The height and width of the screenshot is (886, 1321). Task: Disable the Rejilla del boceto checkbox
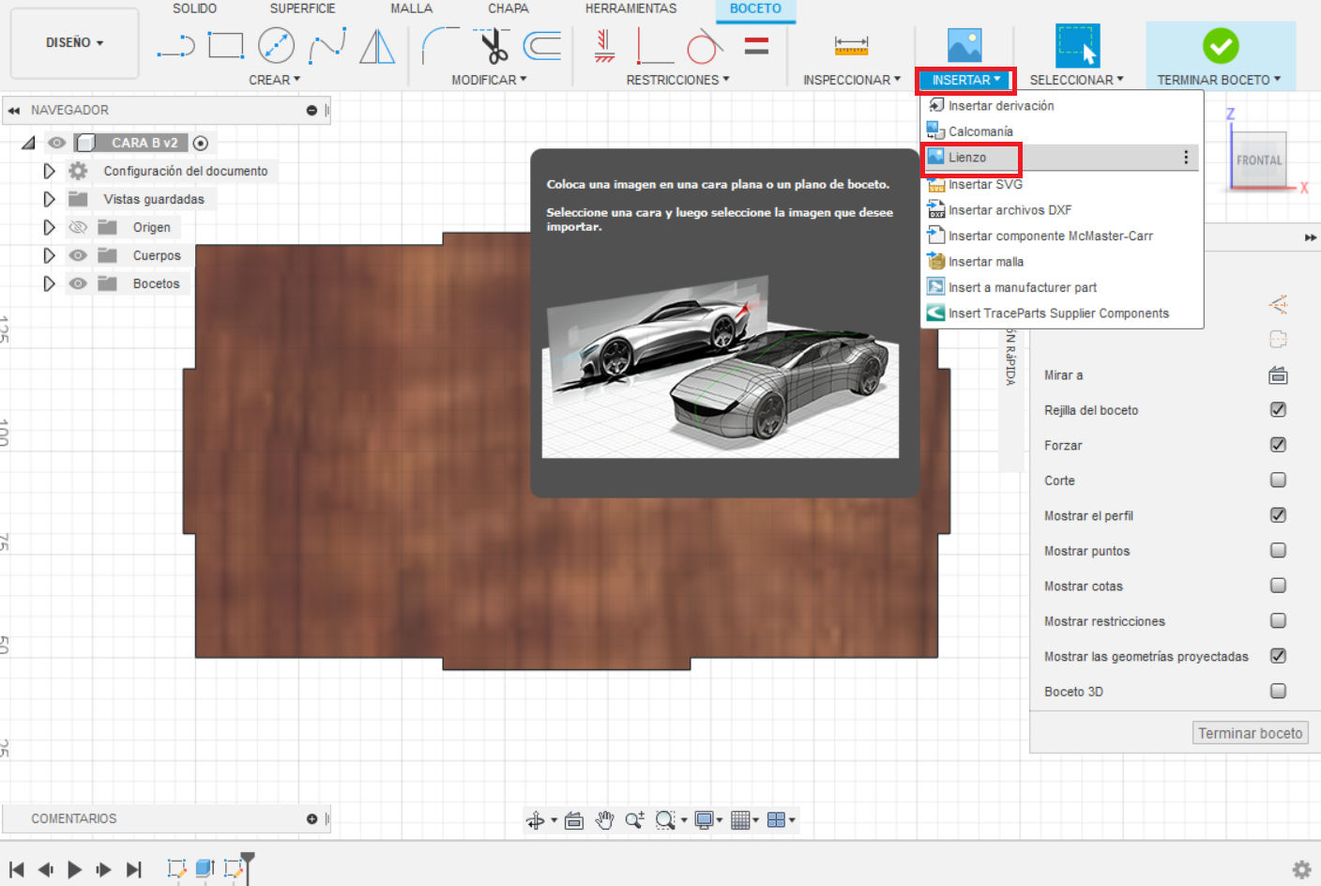pos(1278,409)
